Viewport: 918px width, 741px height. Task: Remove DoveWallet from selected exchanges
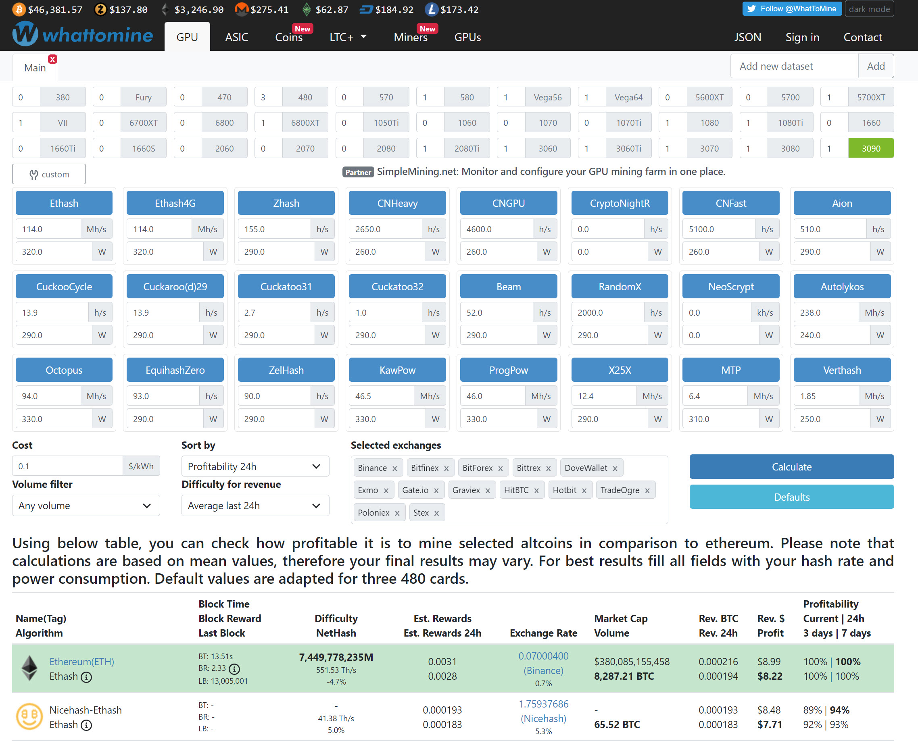tap(615, 468)
